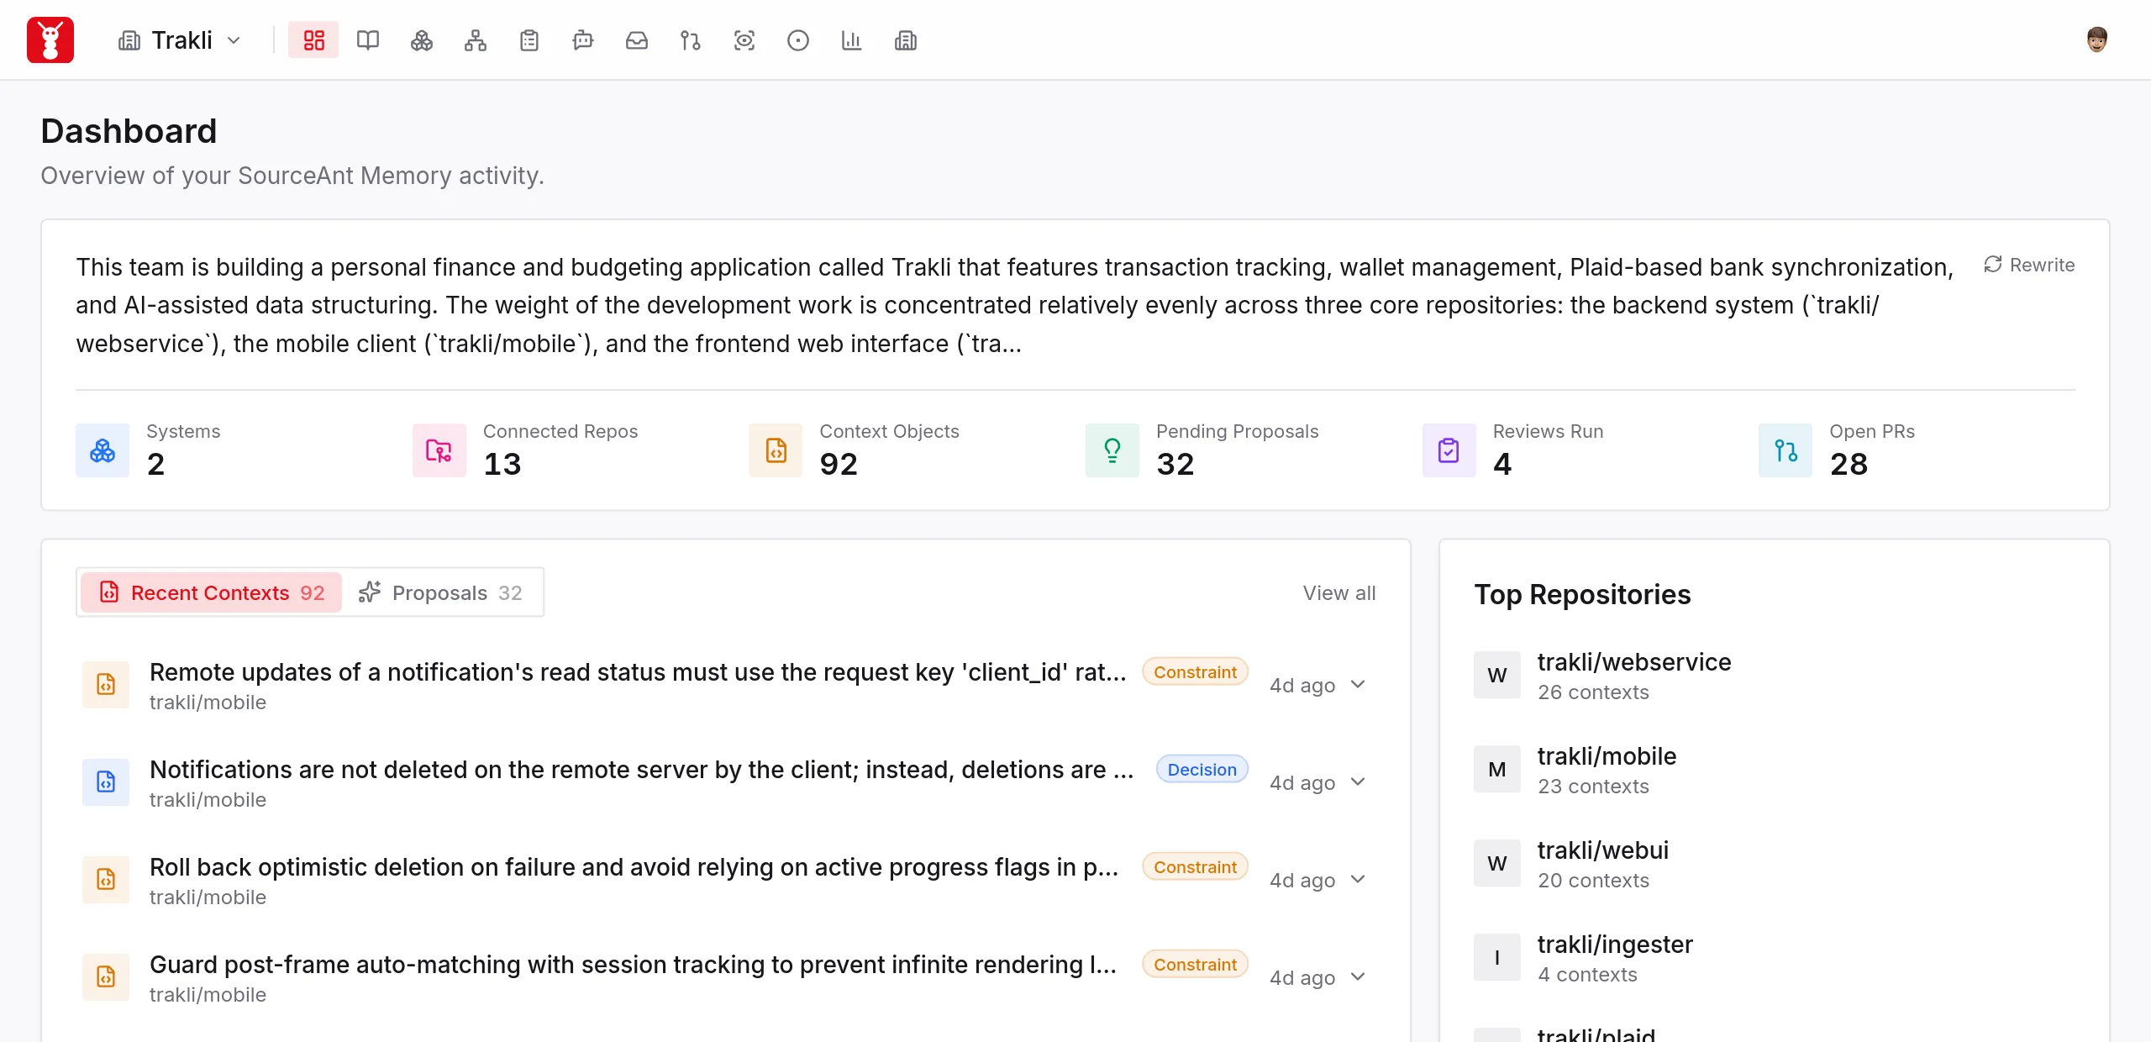Click file icon of 'Remote updates' context

106,685
